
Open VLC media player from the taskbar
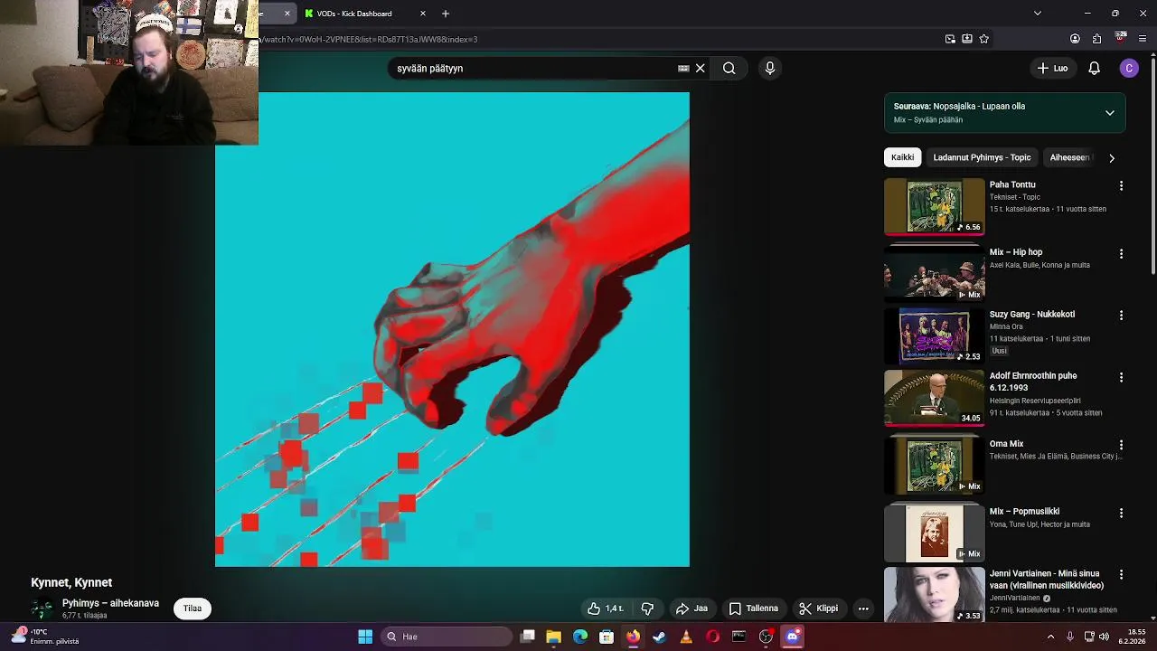686,637
